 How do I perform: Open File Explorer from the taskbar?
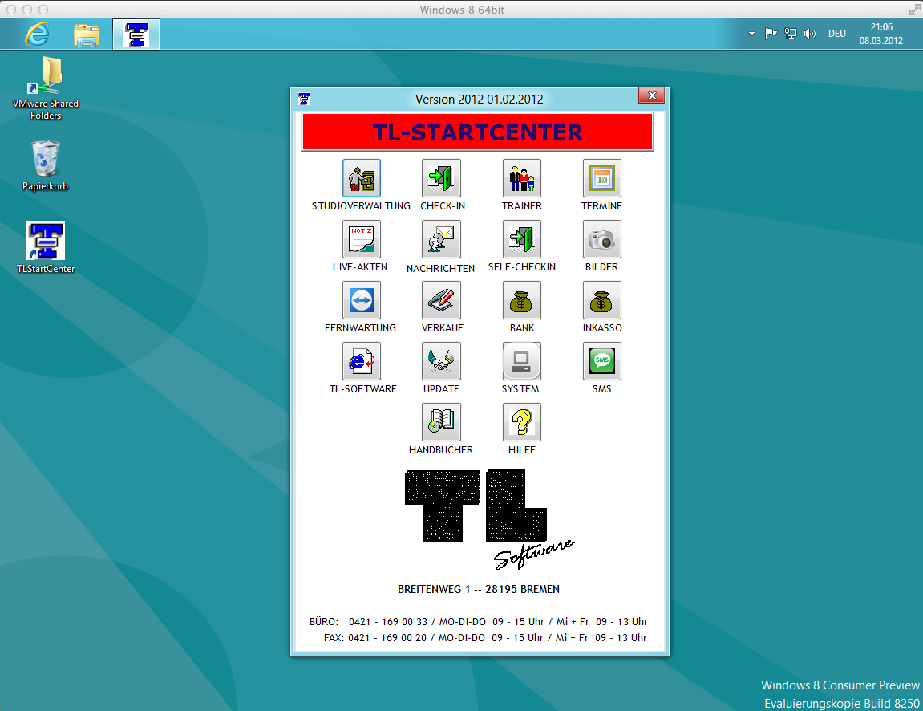pyautogui.click(x=87, y=35)
